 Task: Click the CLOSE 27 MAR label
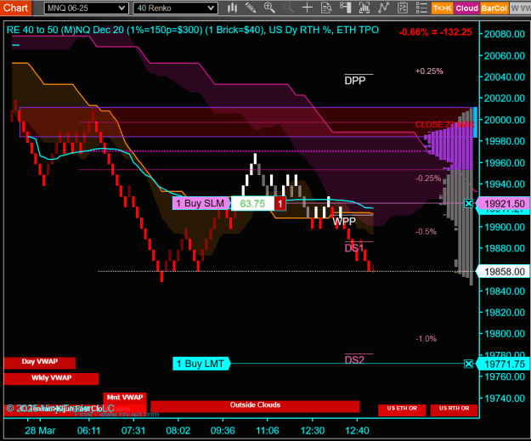coord(444,125)
